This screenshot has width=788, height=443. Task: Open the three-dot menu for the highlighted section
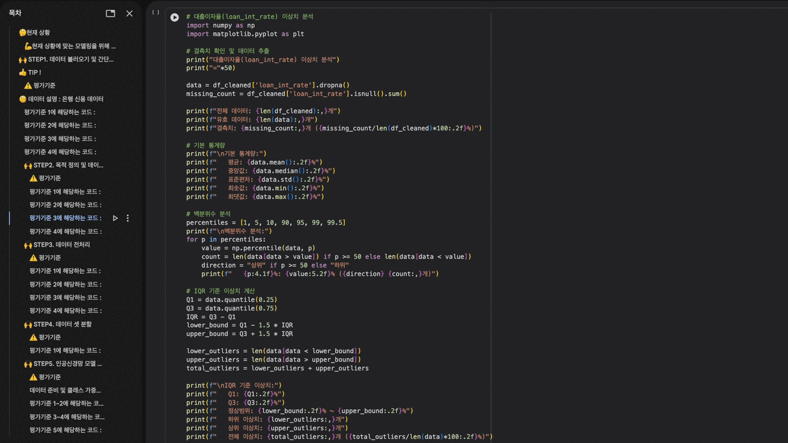(x=127, y=218)
